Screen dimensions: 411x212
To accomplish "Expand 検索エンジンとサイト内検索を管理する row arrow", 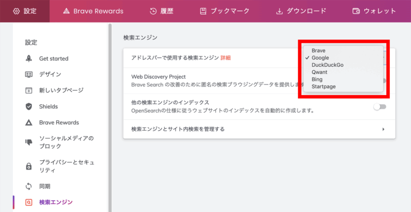I will [383, 129].
